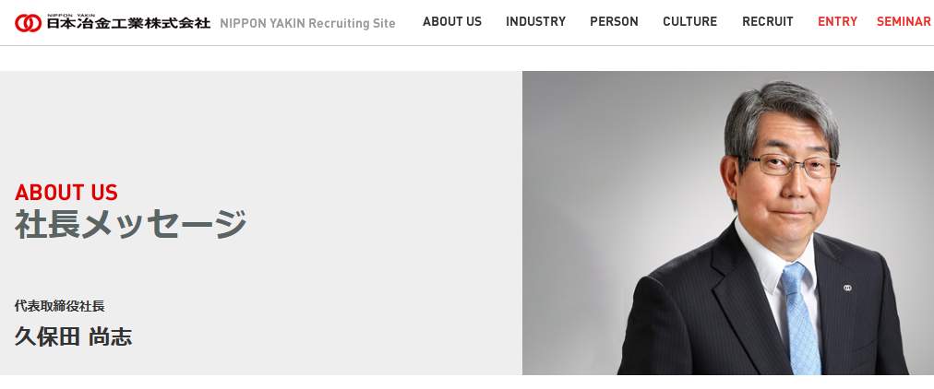This screenshot has width=934, height=389.
Task: Click the lapel pin on the suit
Action: coord(847,288)
